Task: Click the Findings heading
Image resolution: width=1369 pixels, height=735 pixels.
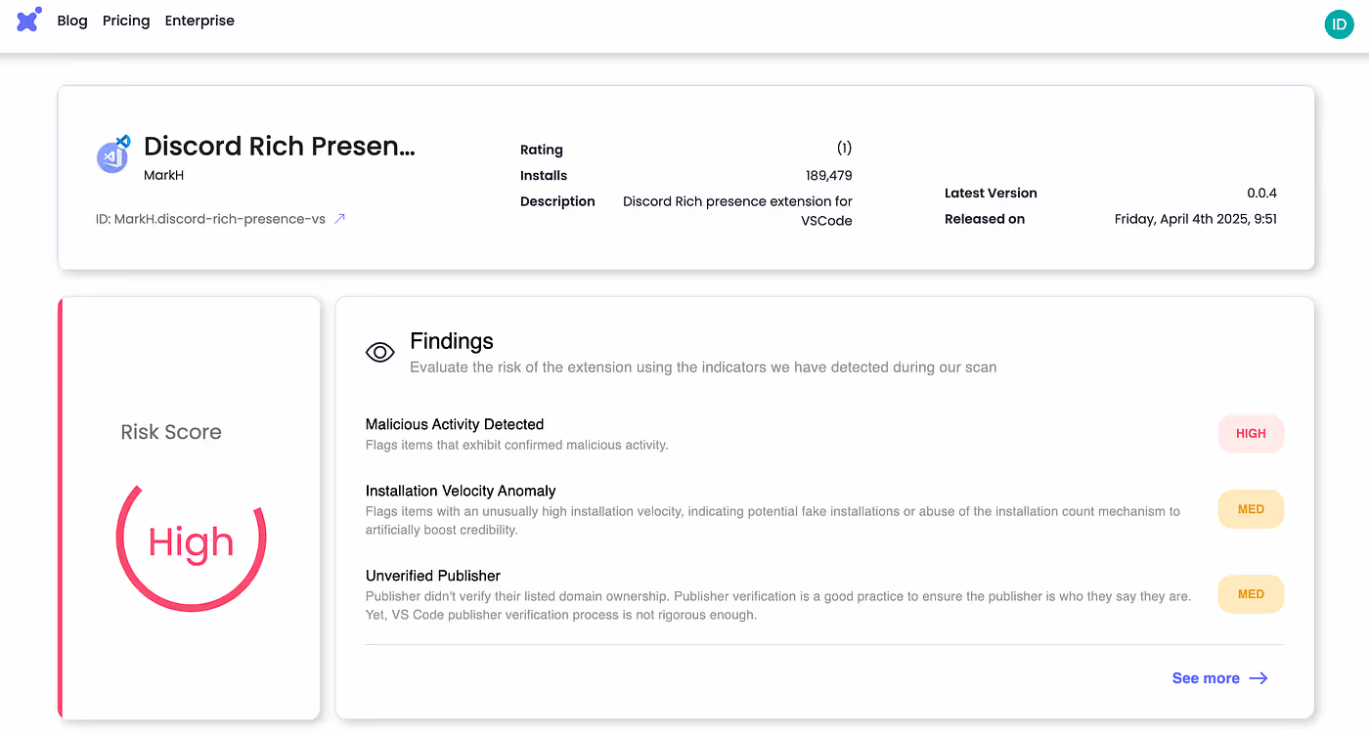Action: tap(452, 341)
